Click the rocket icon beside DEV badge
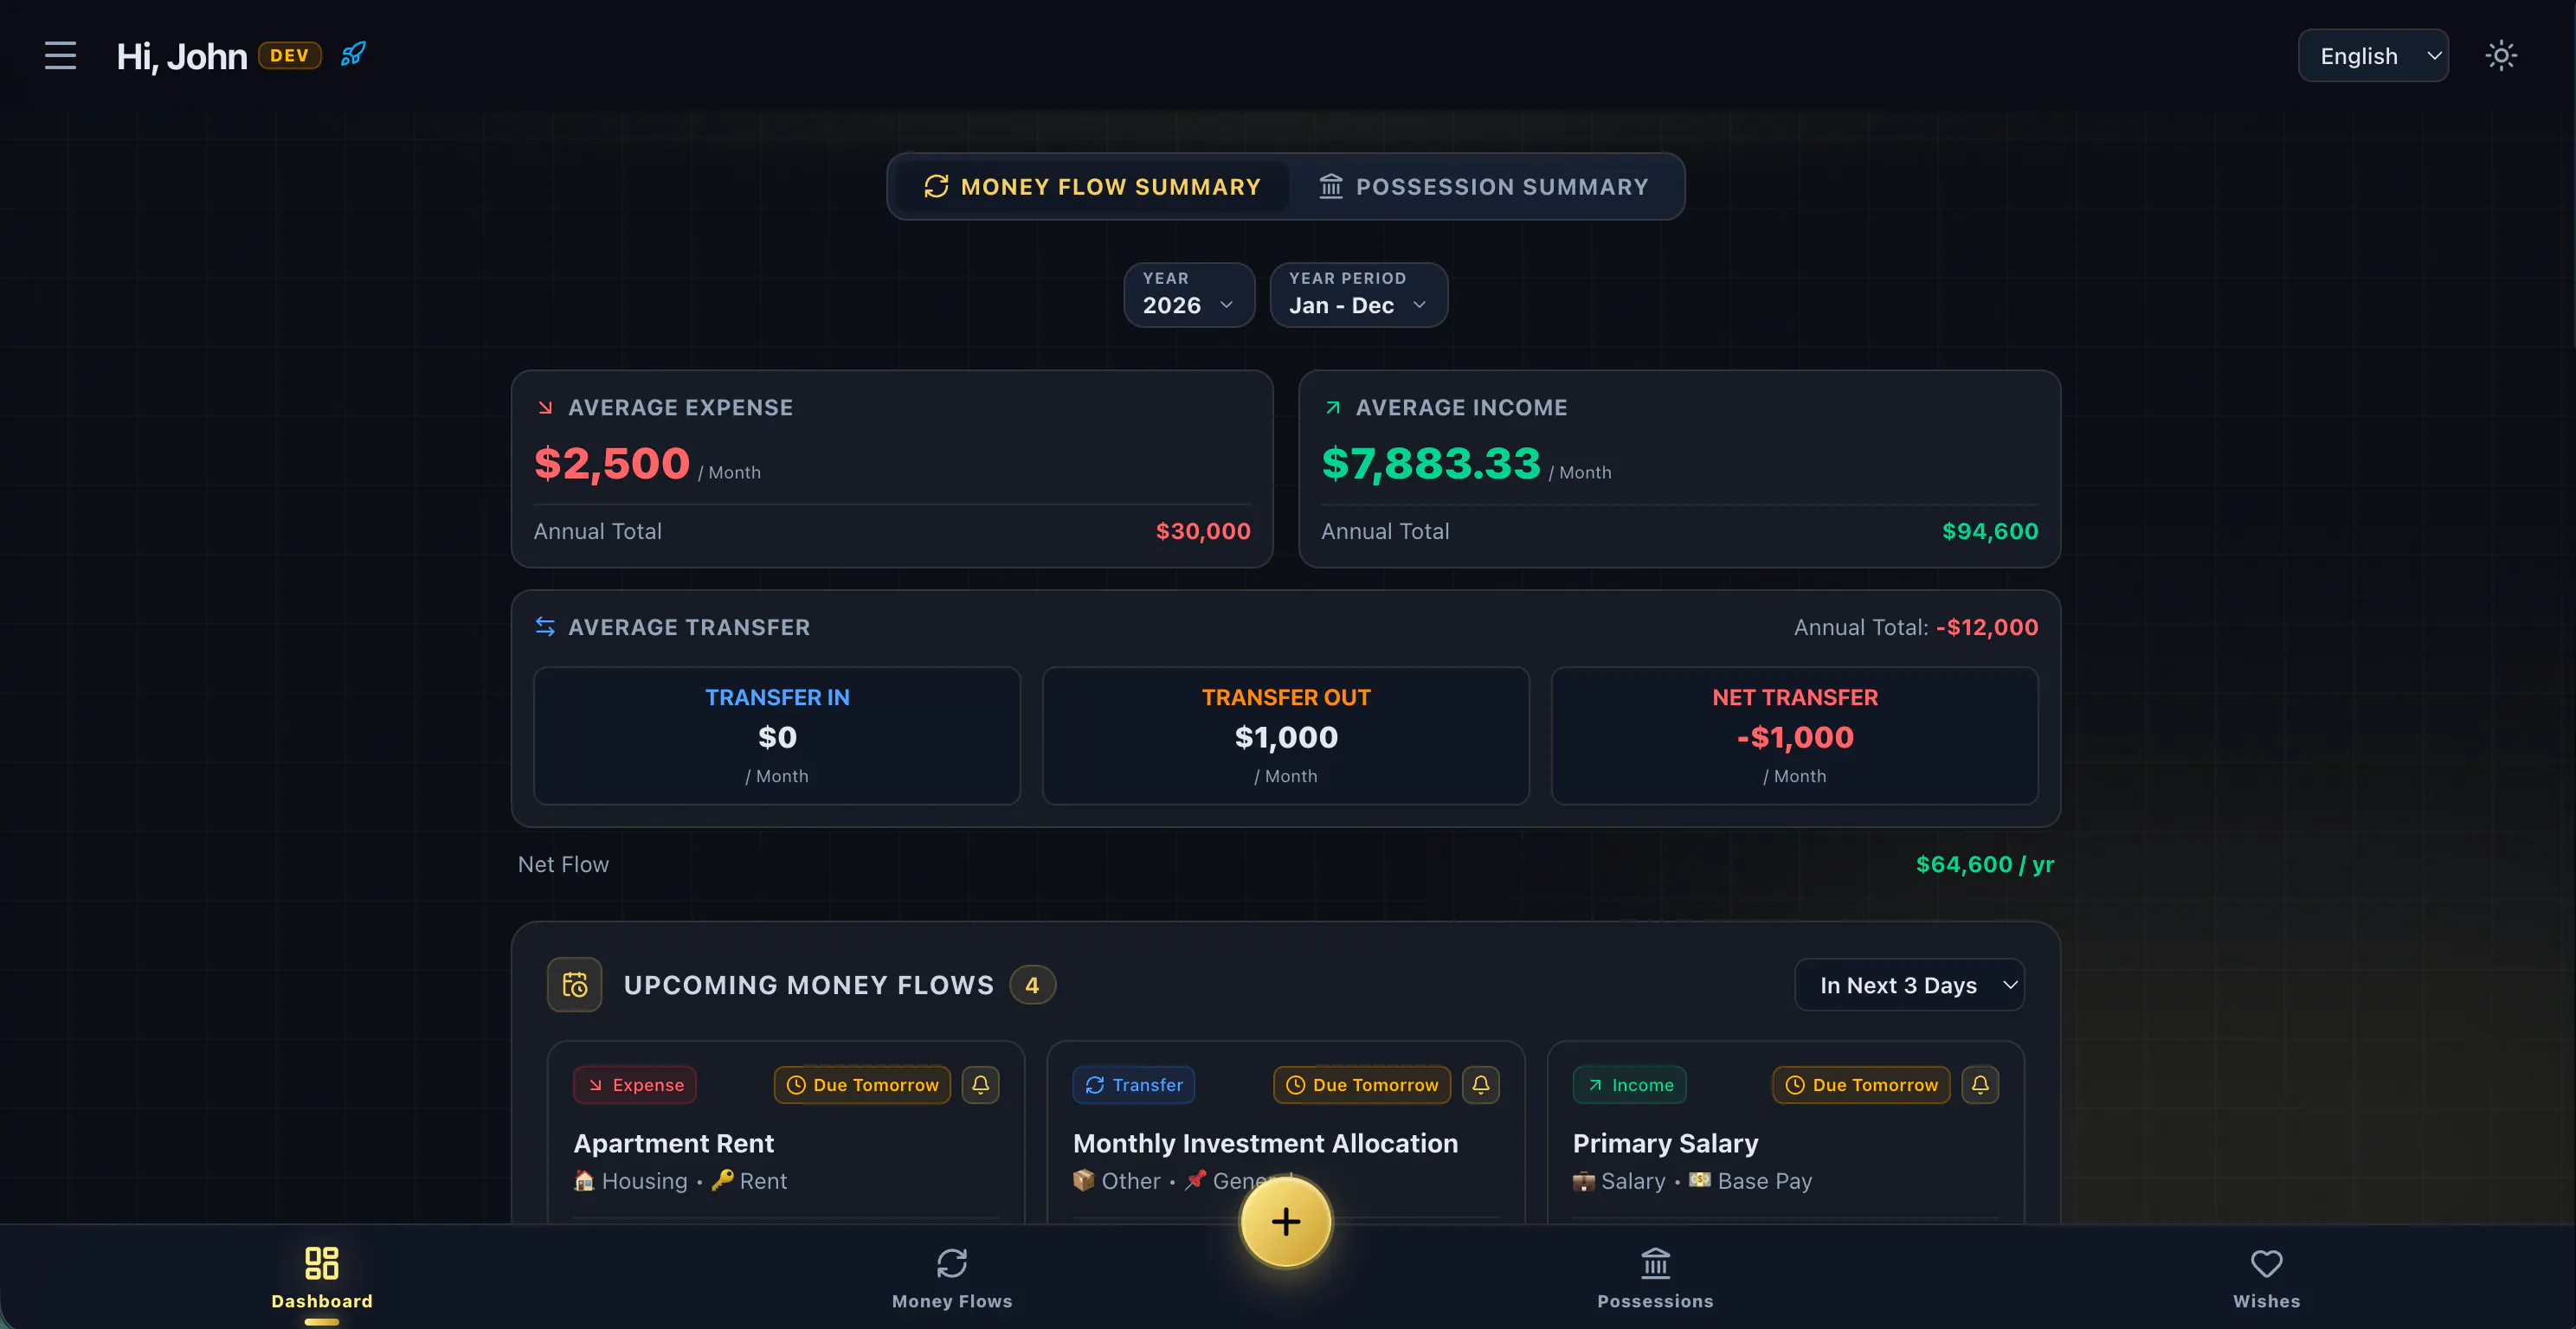Image resolution: width=2576 pixels, height=1329 pixels. (353, 54)
